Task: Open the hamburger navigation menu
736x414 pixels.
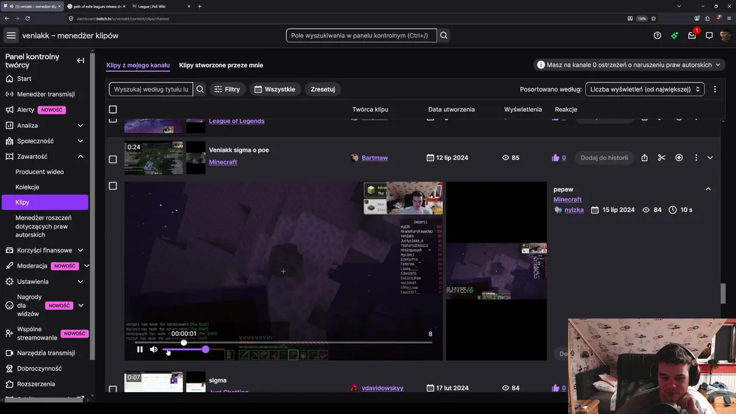Action: click(x=11, y=36)
